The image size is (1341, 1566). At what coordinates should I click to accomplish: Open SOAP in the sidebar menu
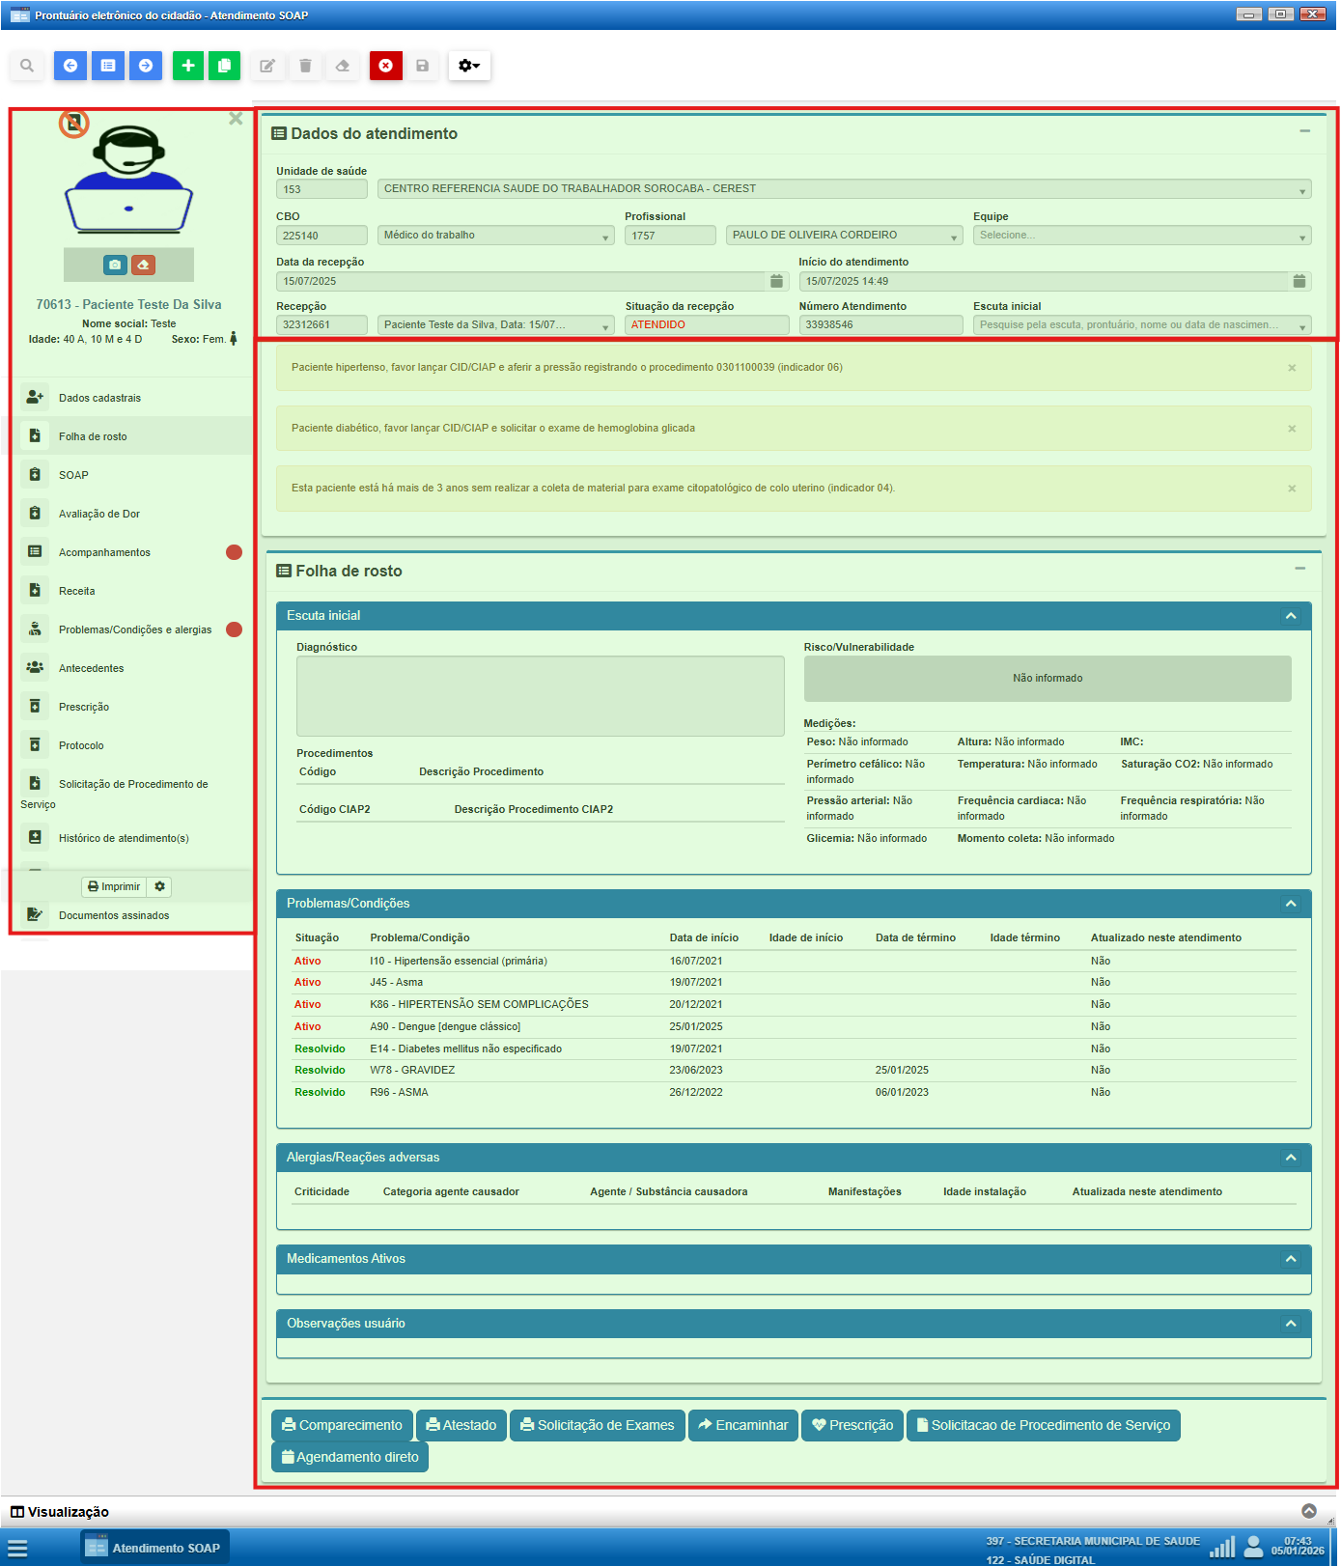73,475
